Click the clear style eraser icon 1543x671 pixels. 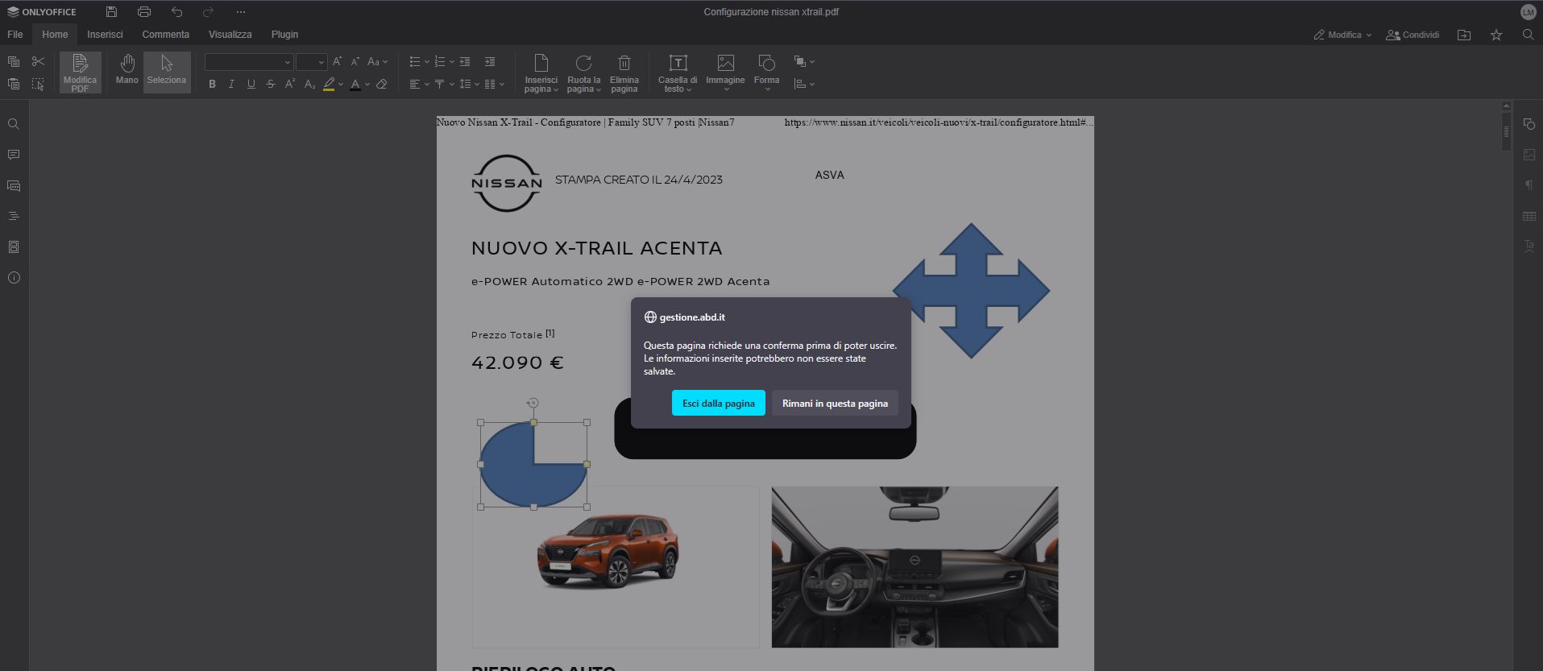382,84
